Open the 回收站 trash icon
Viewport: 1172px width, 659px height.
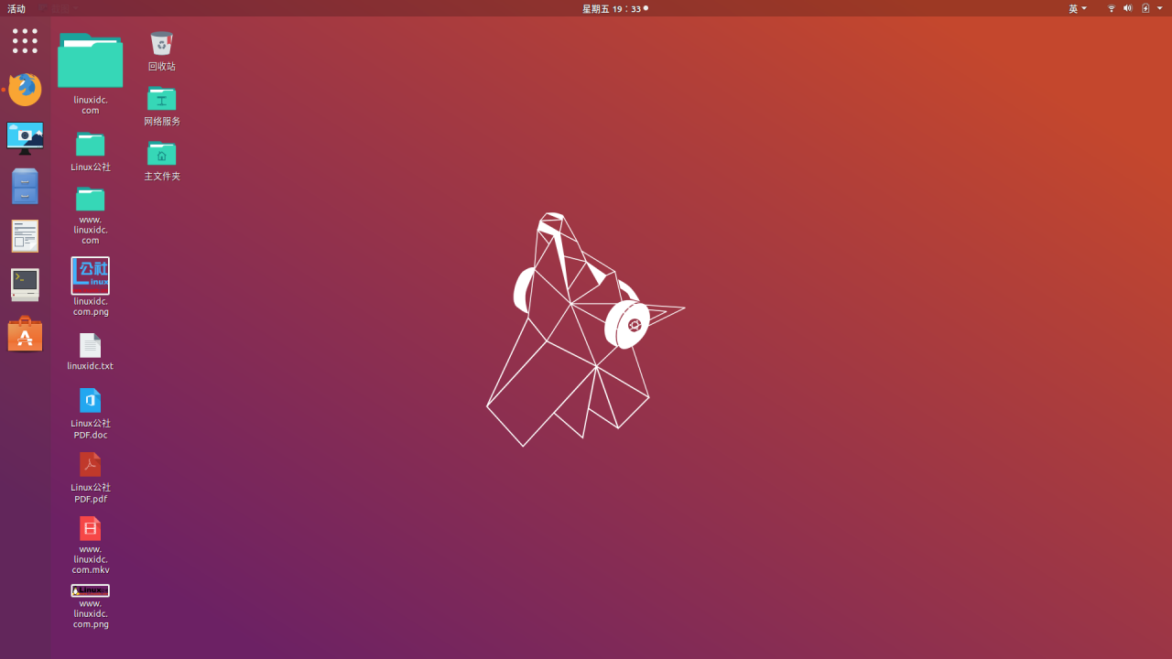tap(161, 43)
